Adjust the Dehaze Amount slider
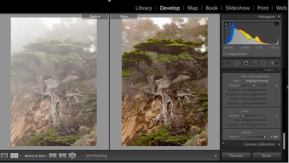 [265, 137]
